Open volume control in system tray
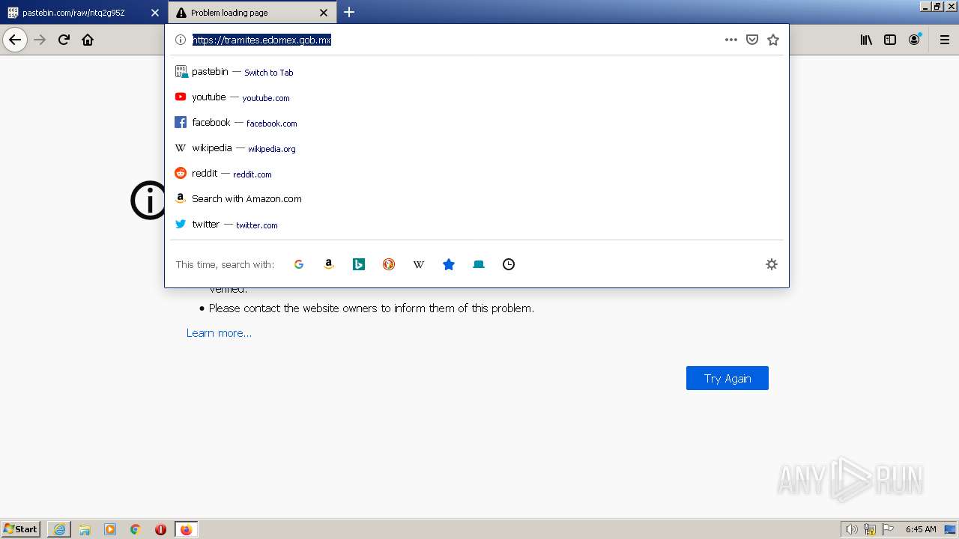Screen dimensions: 959x539 pyautogui.click(x=852, y=529)
